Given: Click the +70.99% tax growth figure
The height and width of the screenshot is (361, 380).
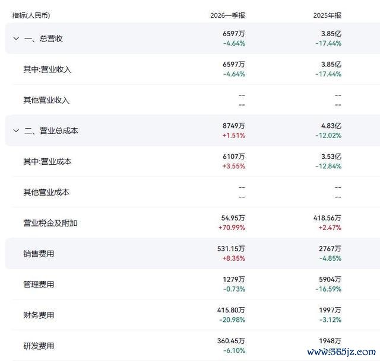Looking at the screenshot, I should click(232, 228).
